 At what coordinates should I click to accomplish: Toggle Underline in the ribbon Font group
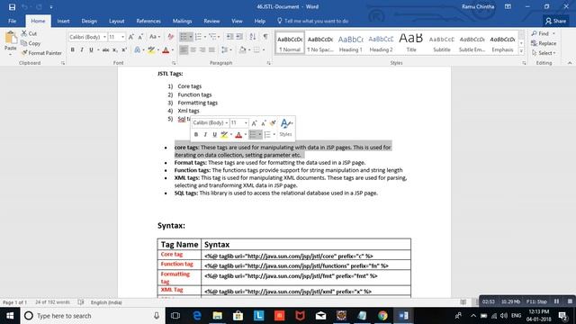pos(91,49)
